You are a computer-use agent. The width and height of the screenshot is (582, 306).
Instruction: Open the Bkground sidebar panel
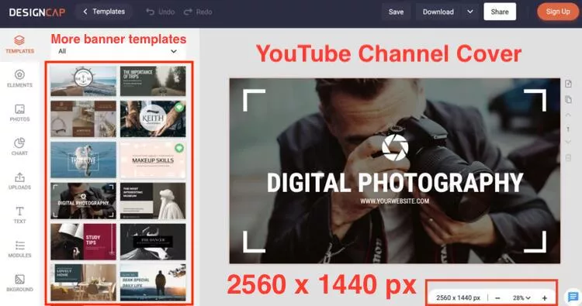click(x=19, y=283)
